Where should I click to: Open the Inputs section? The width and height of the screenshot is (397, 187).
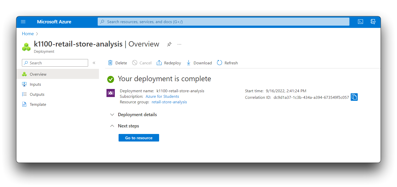(x=58, y=84)
